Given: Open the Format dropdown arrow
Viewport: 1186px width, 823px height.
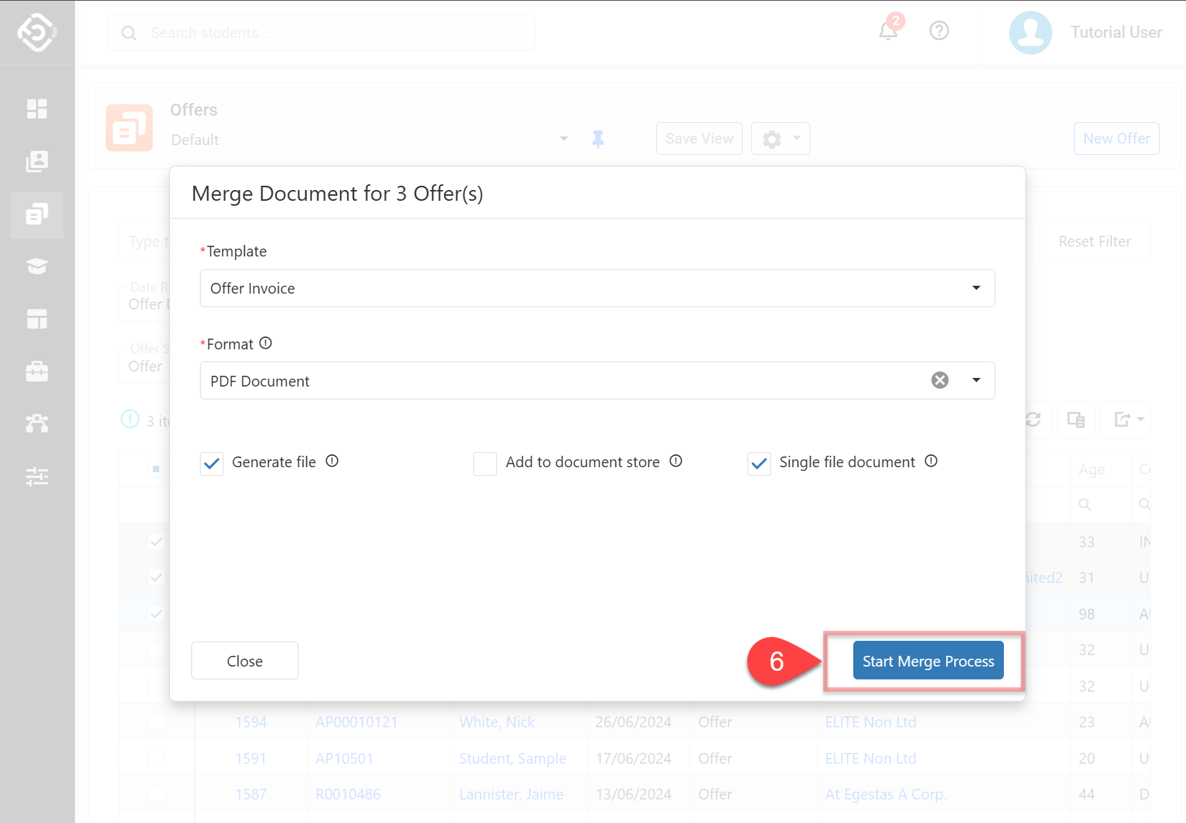Looking at the screenshot, I should coord(976,380).
